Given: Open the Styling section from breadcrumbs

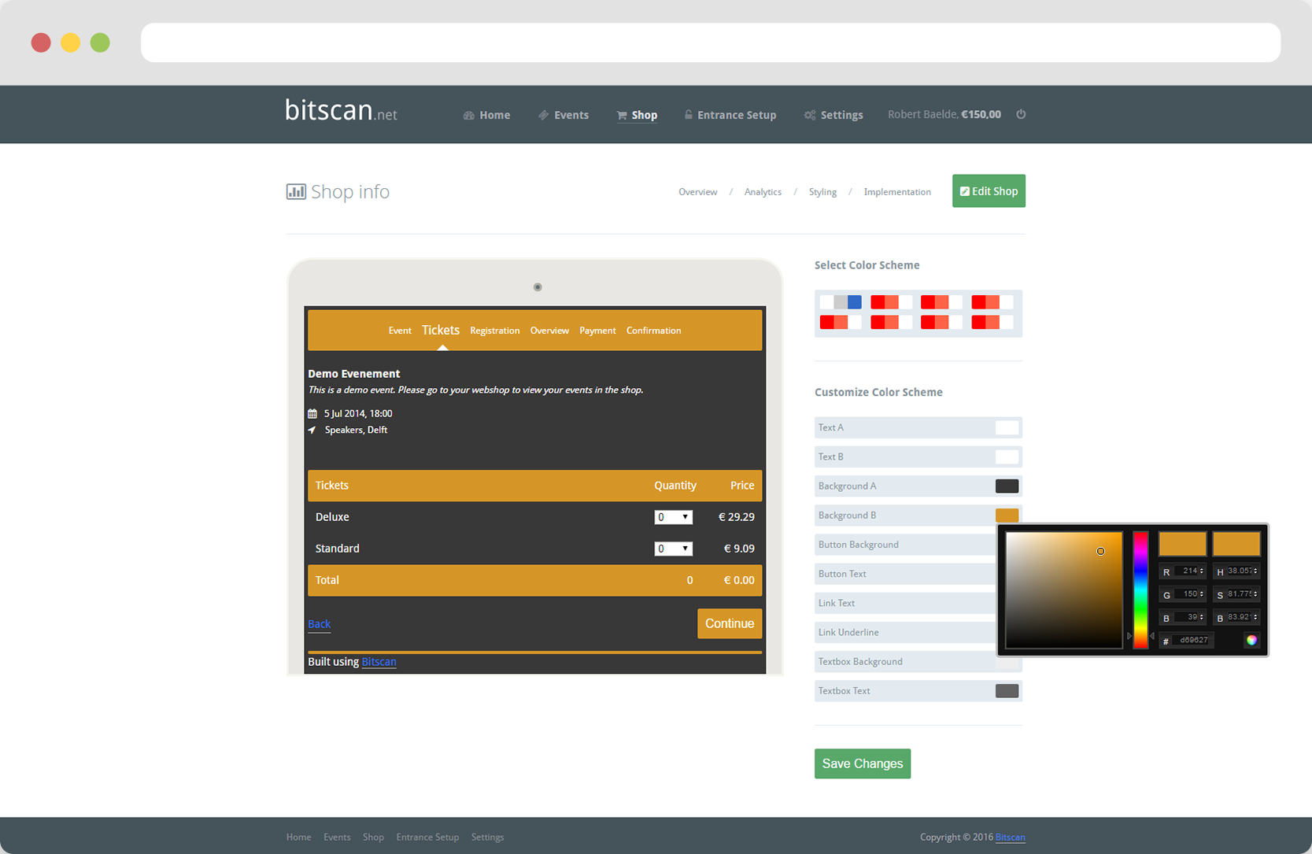Looking at the screenshot, I should (822, 191).
